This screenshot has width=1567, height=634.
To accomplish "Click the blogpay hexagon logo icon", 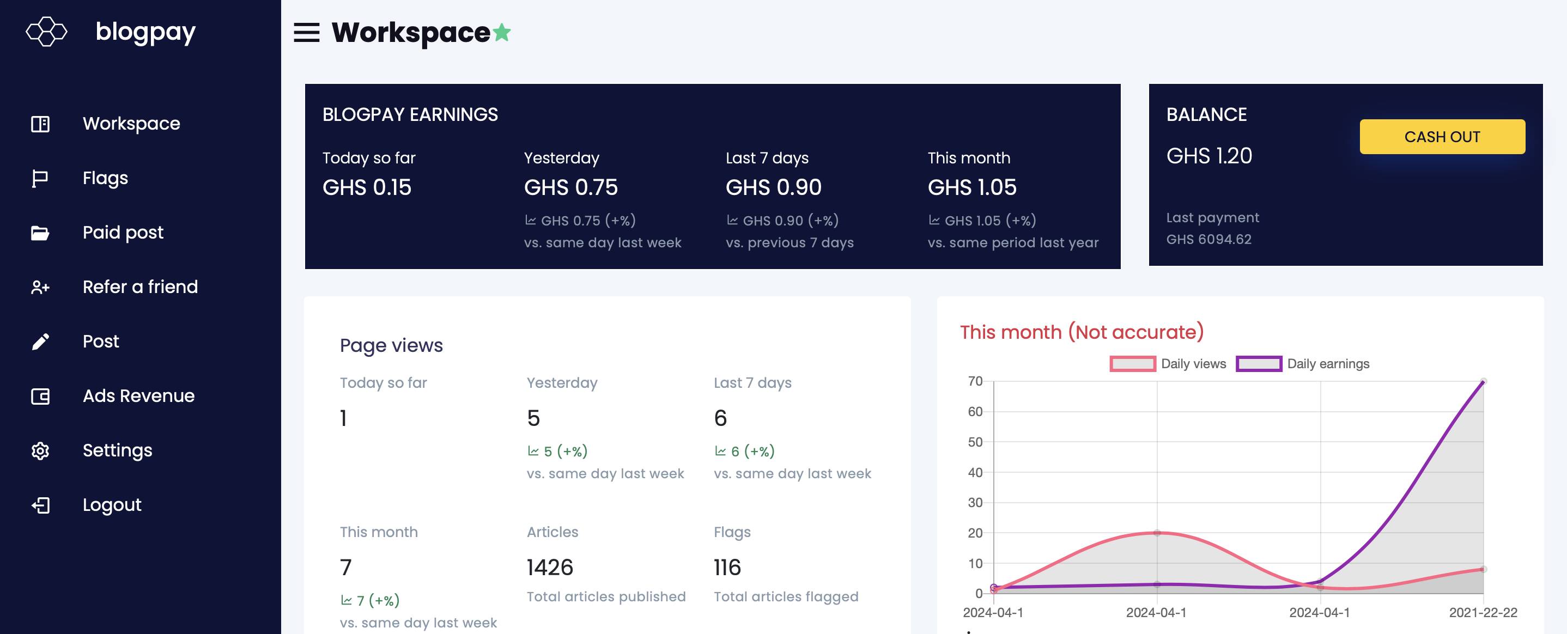I will [x=46, y=32].
